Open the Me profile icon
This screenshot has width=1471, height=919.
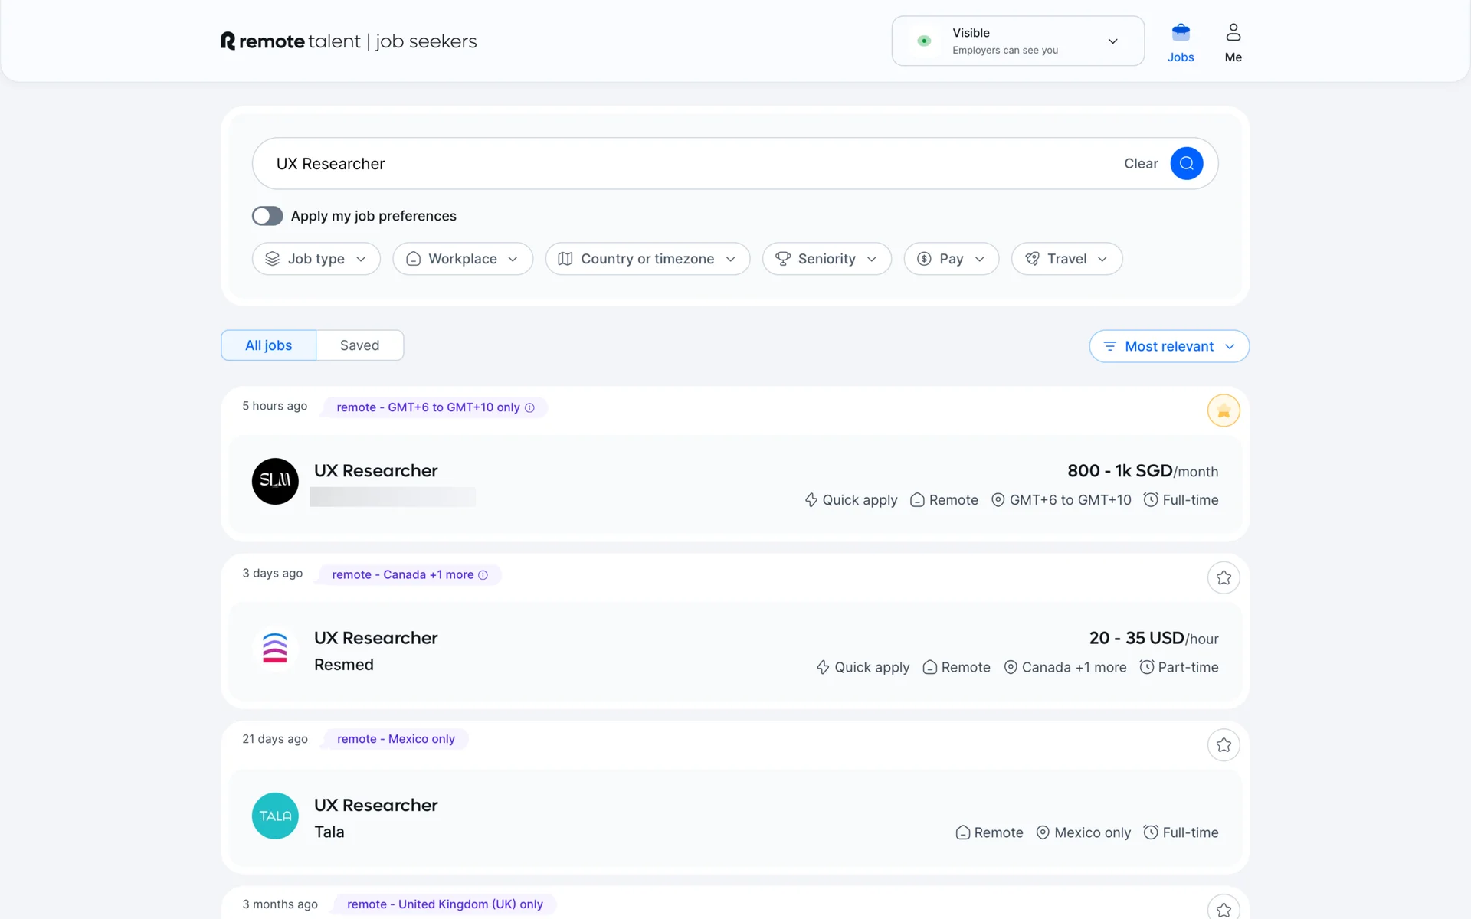[x=1233, y=33]
